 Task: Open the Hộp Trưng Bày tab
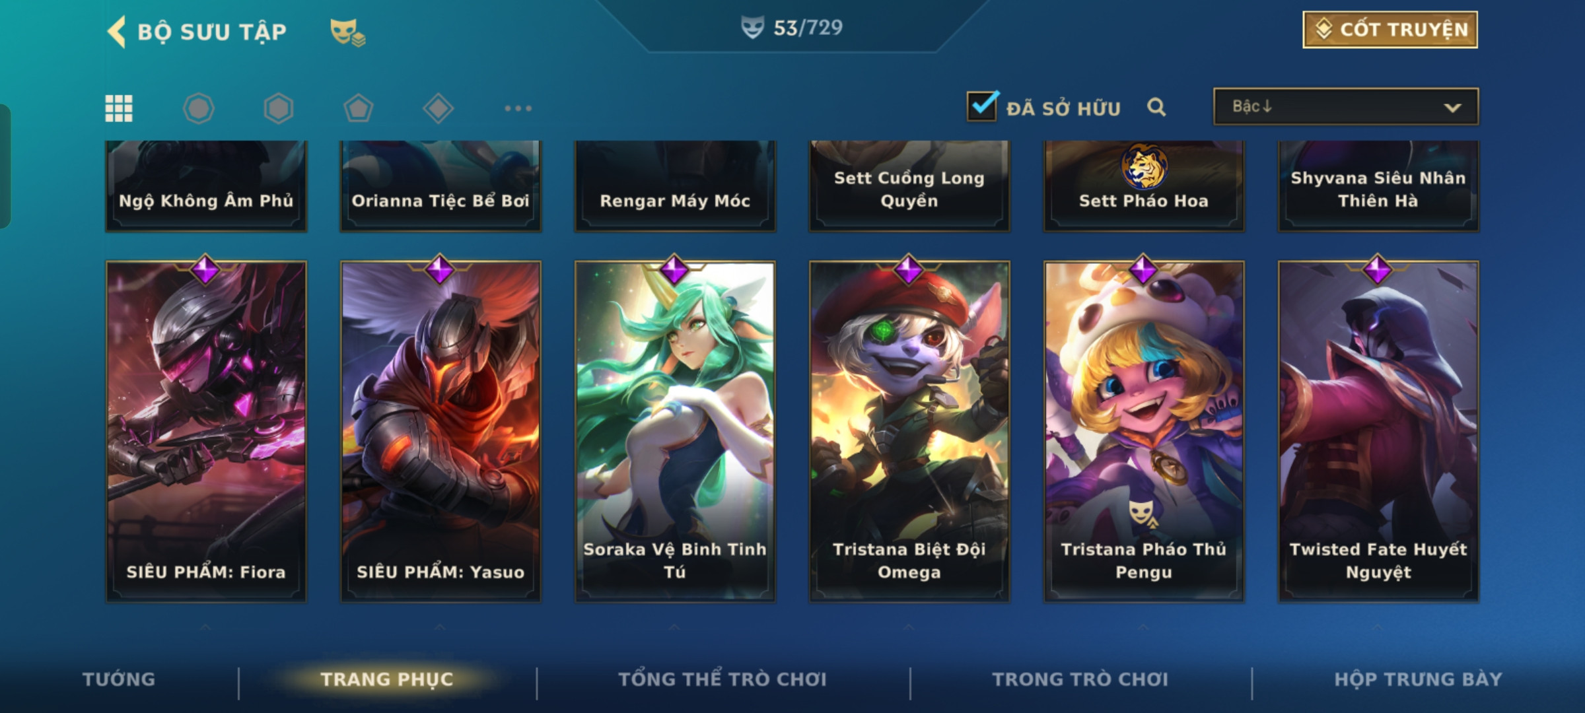click(1418, 679)
